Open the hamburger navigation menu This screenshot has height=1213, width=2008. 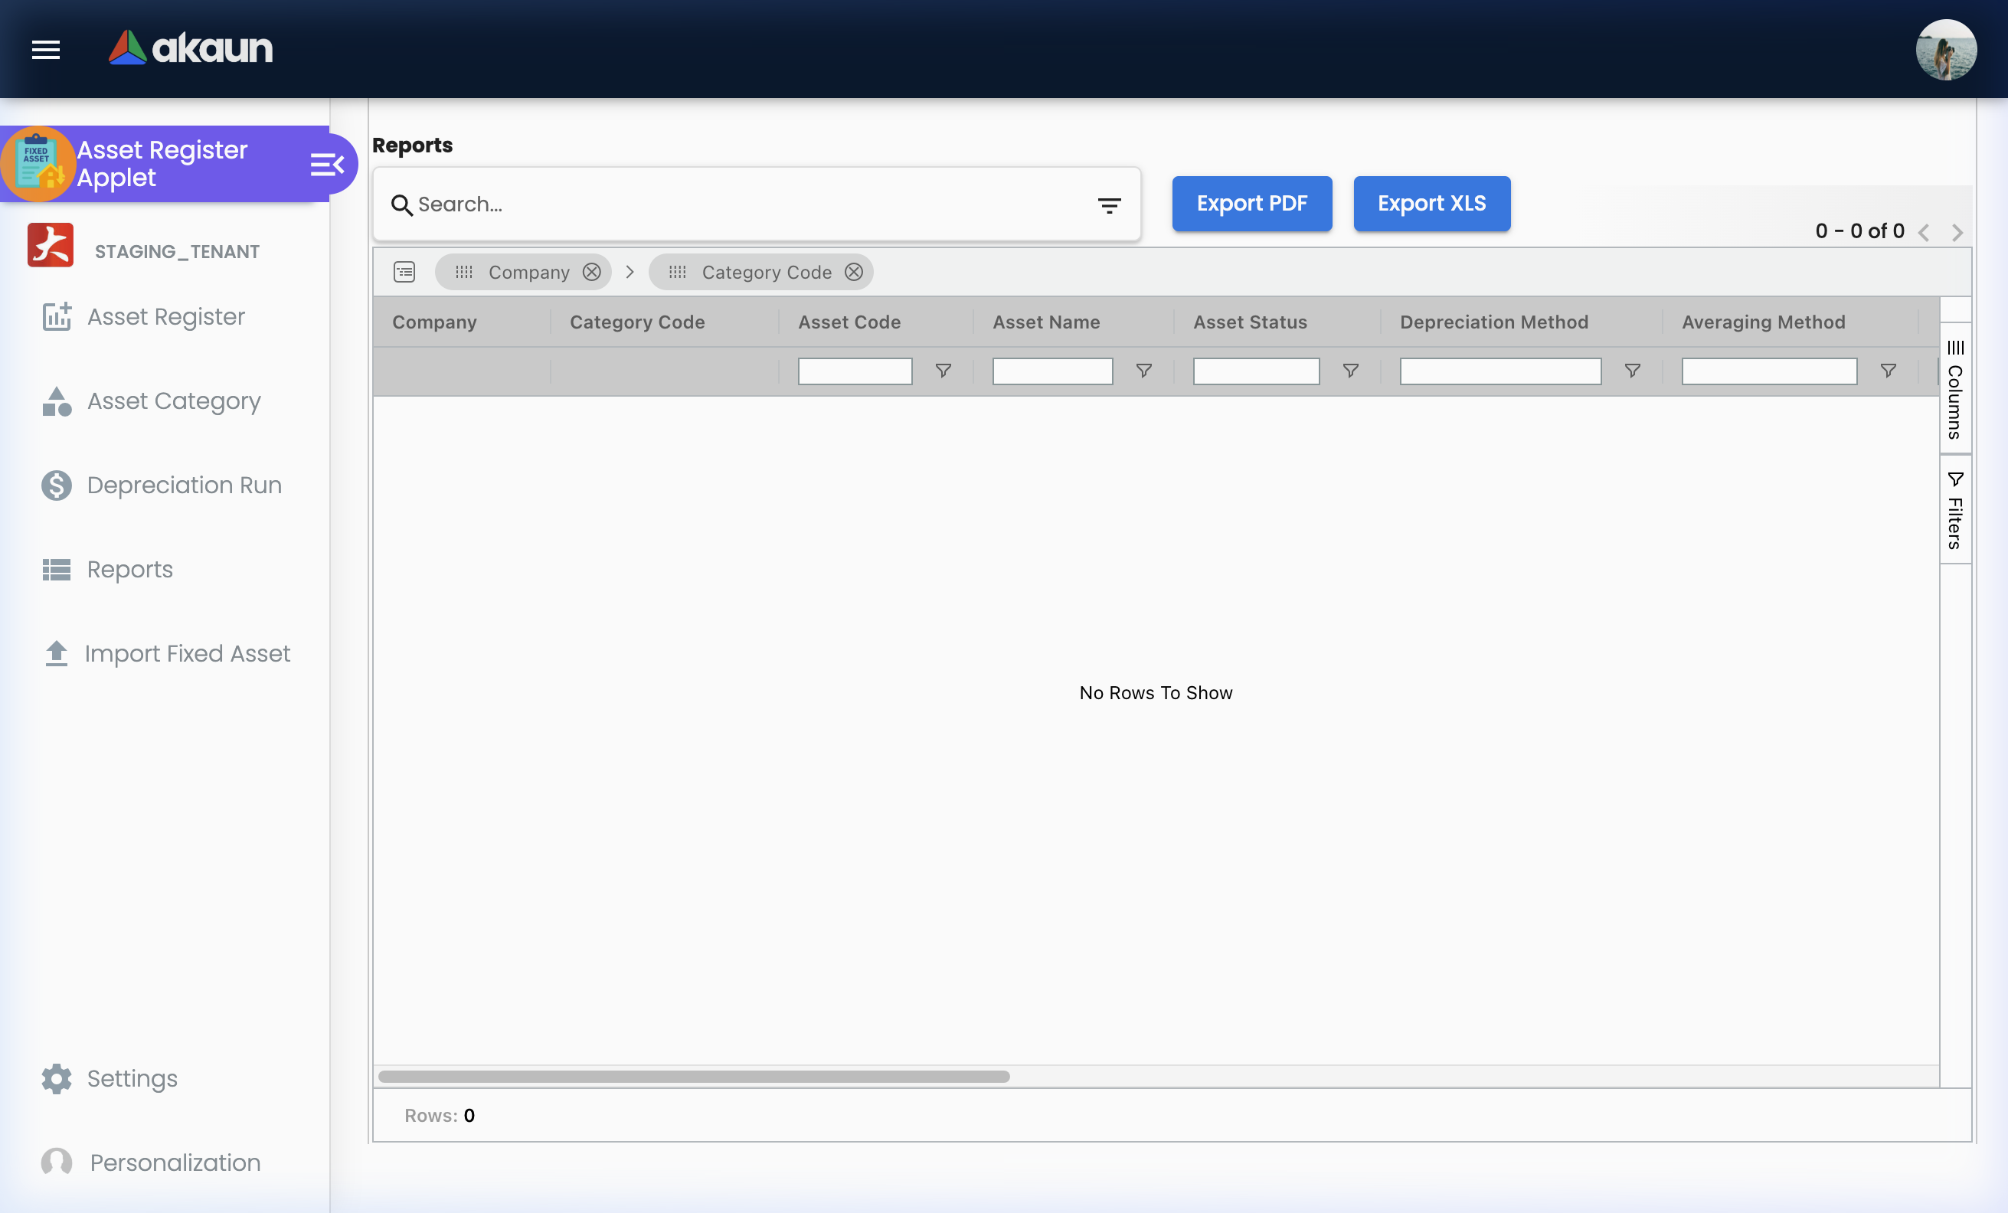click(46, 50)
